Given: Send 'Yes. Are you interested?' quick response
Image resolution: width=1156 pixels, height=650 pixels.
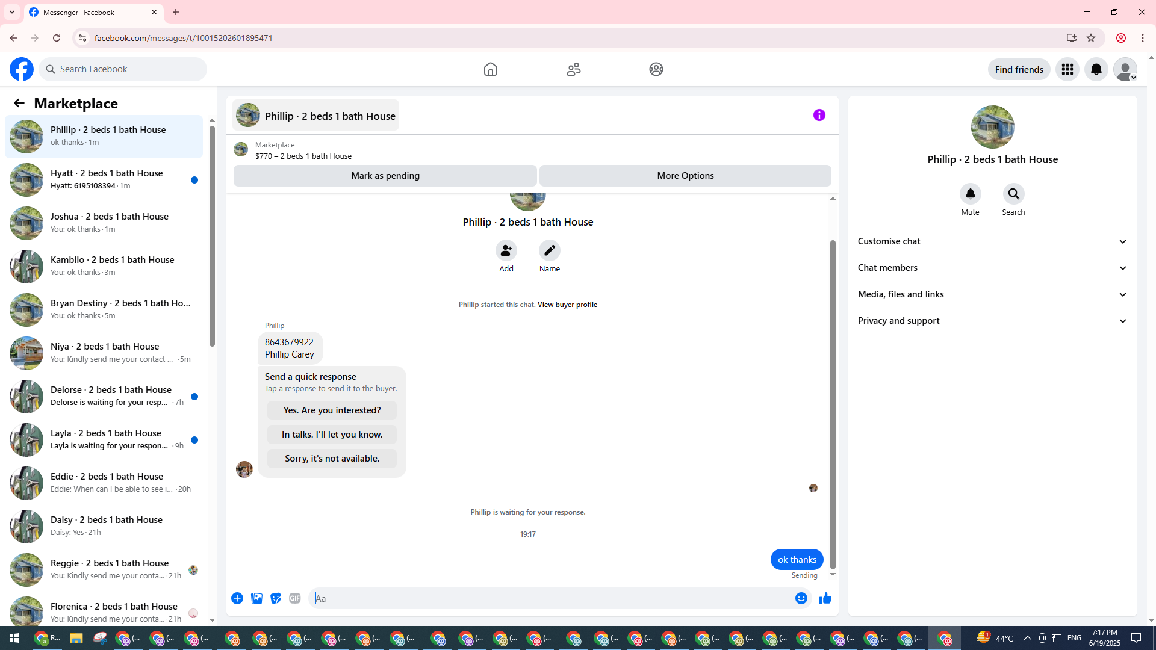Looking at the screenshot, I should click(x=332, y=410).
